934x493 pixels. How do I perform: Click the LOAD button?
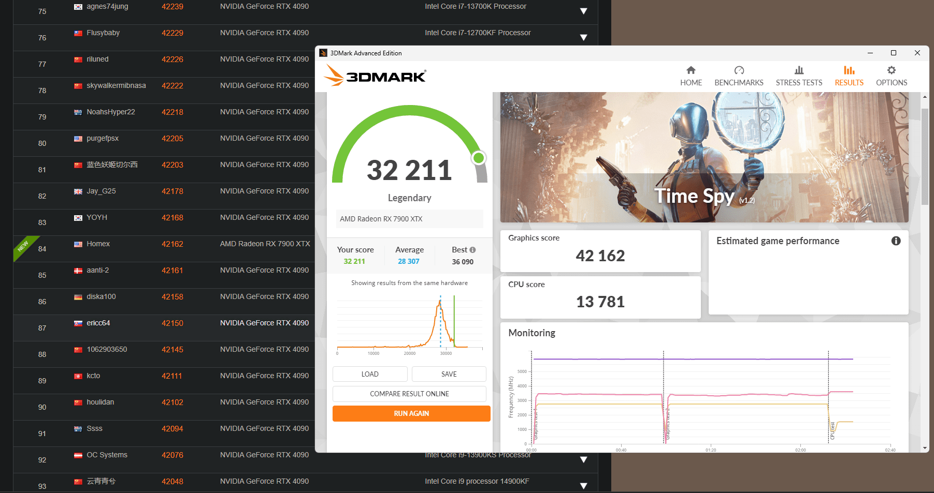[370, 374]
